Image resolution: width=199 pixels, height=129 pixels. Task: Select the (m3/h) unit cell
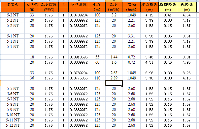coord(114,10)
